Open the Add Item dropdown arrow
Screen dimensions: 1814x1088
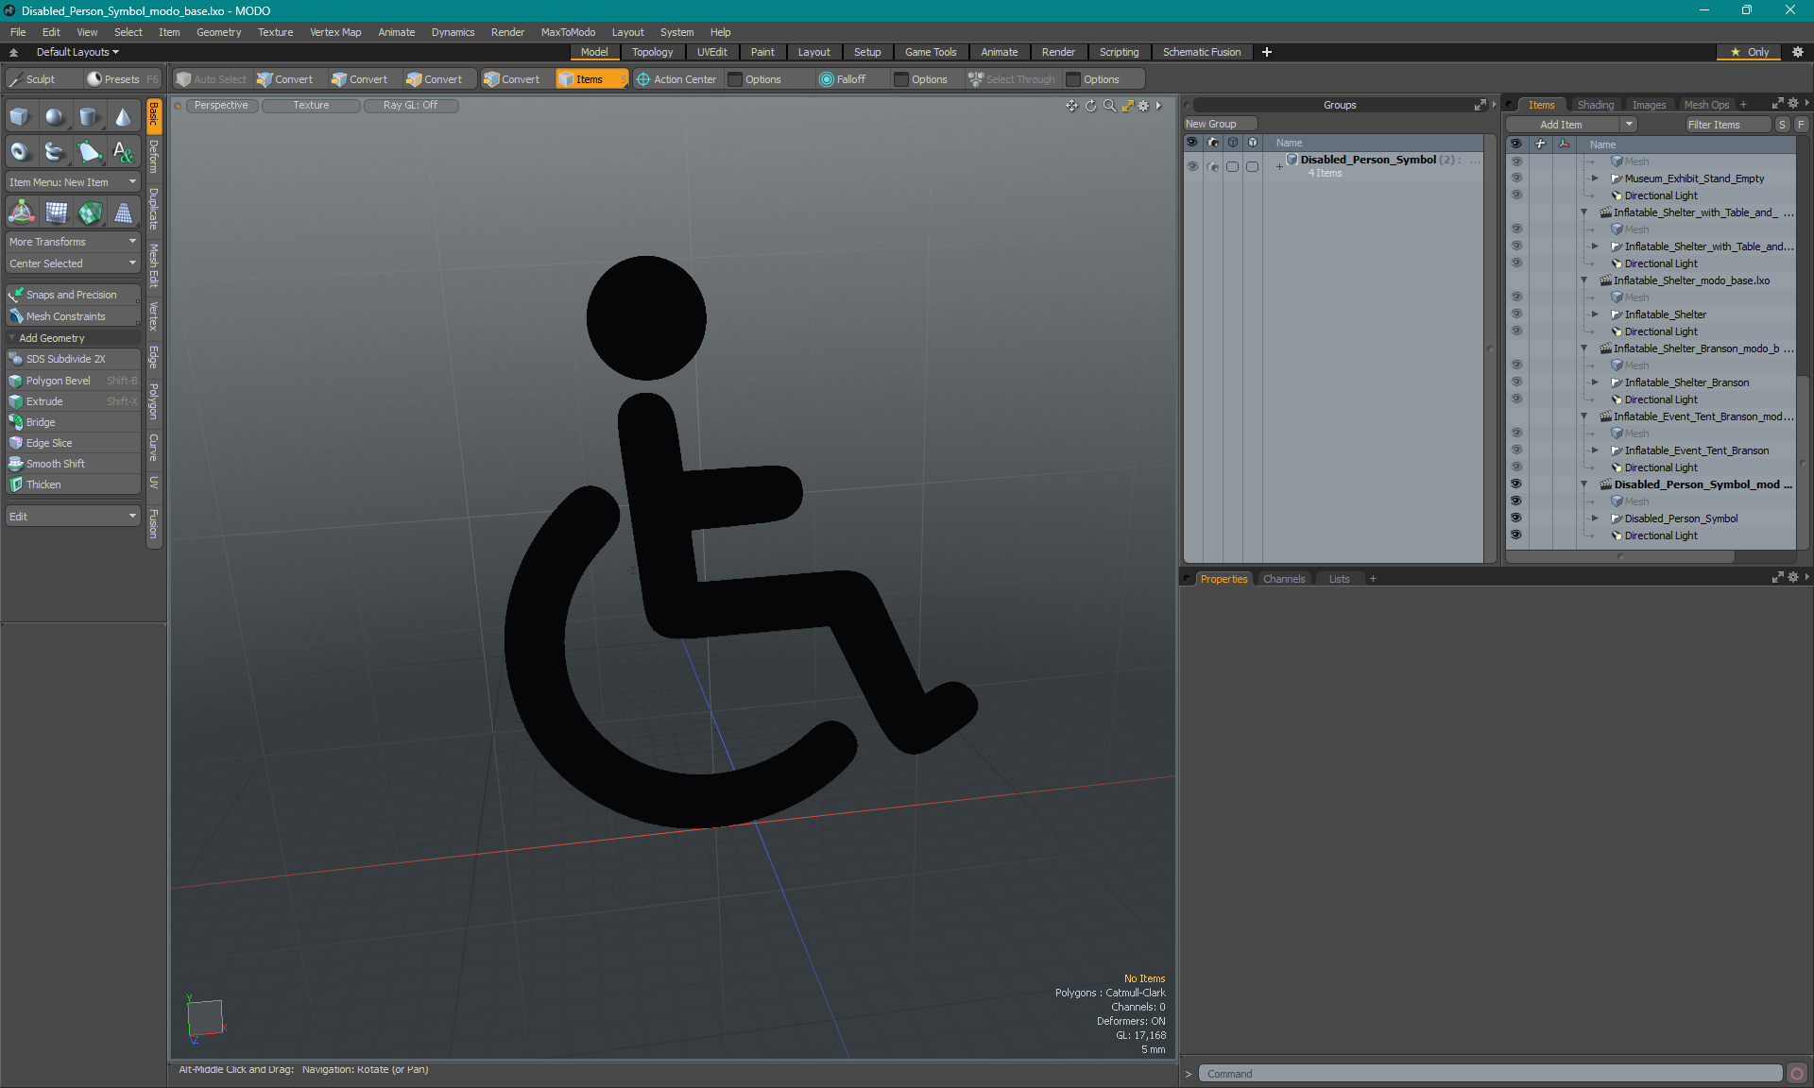(x=1629, y=125)
